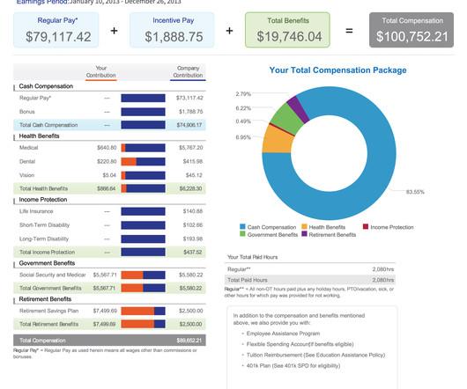Click the Cash Compensation legend swatch
This screenshot has height=389, width=467.
click(242, 226)
